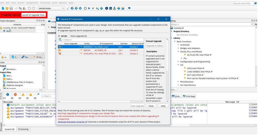Toggle the info messages filter checkbox
This screenshot has width=258, height=135.
pyautogui.click(x=4, y=95)
